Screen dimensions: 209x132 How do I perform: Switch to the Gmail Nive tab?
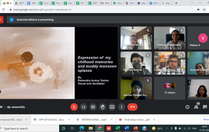pyautogui.click(x=105, y=3)
